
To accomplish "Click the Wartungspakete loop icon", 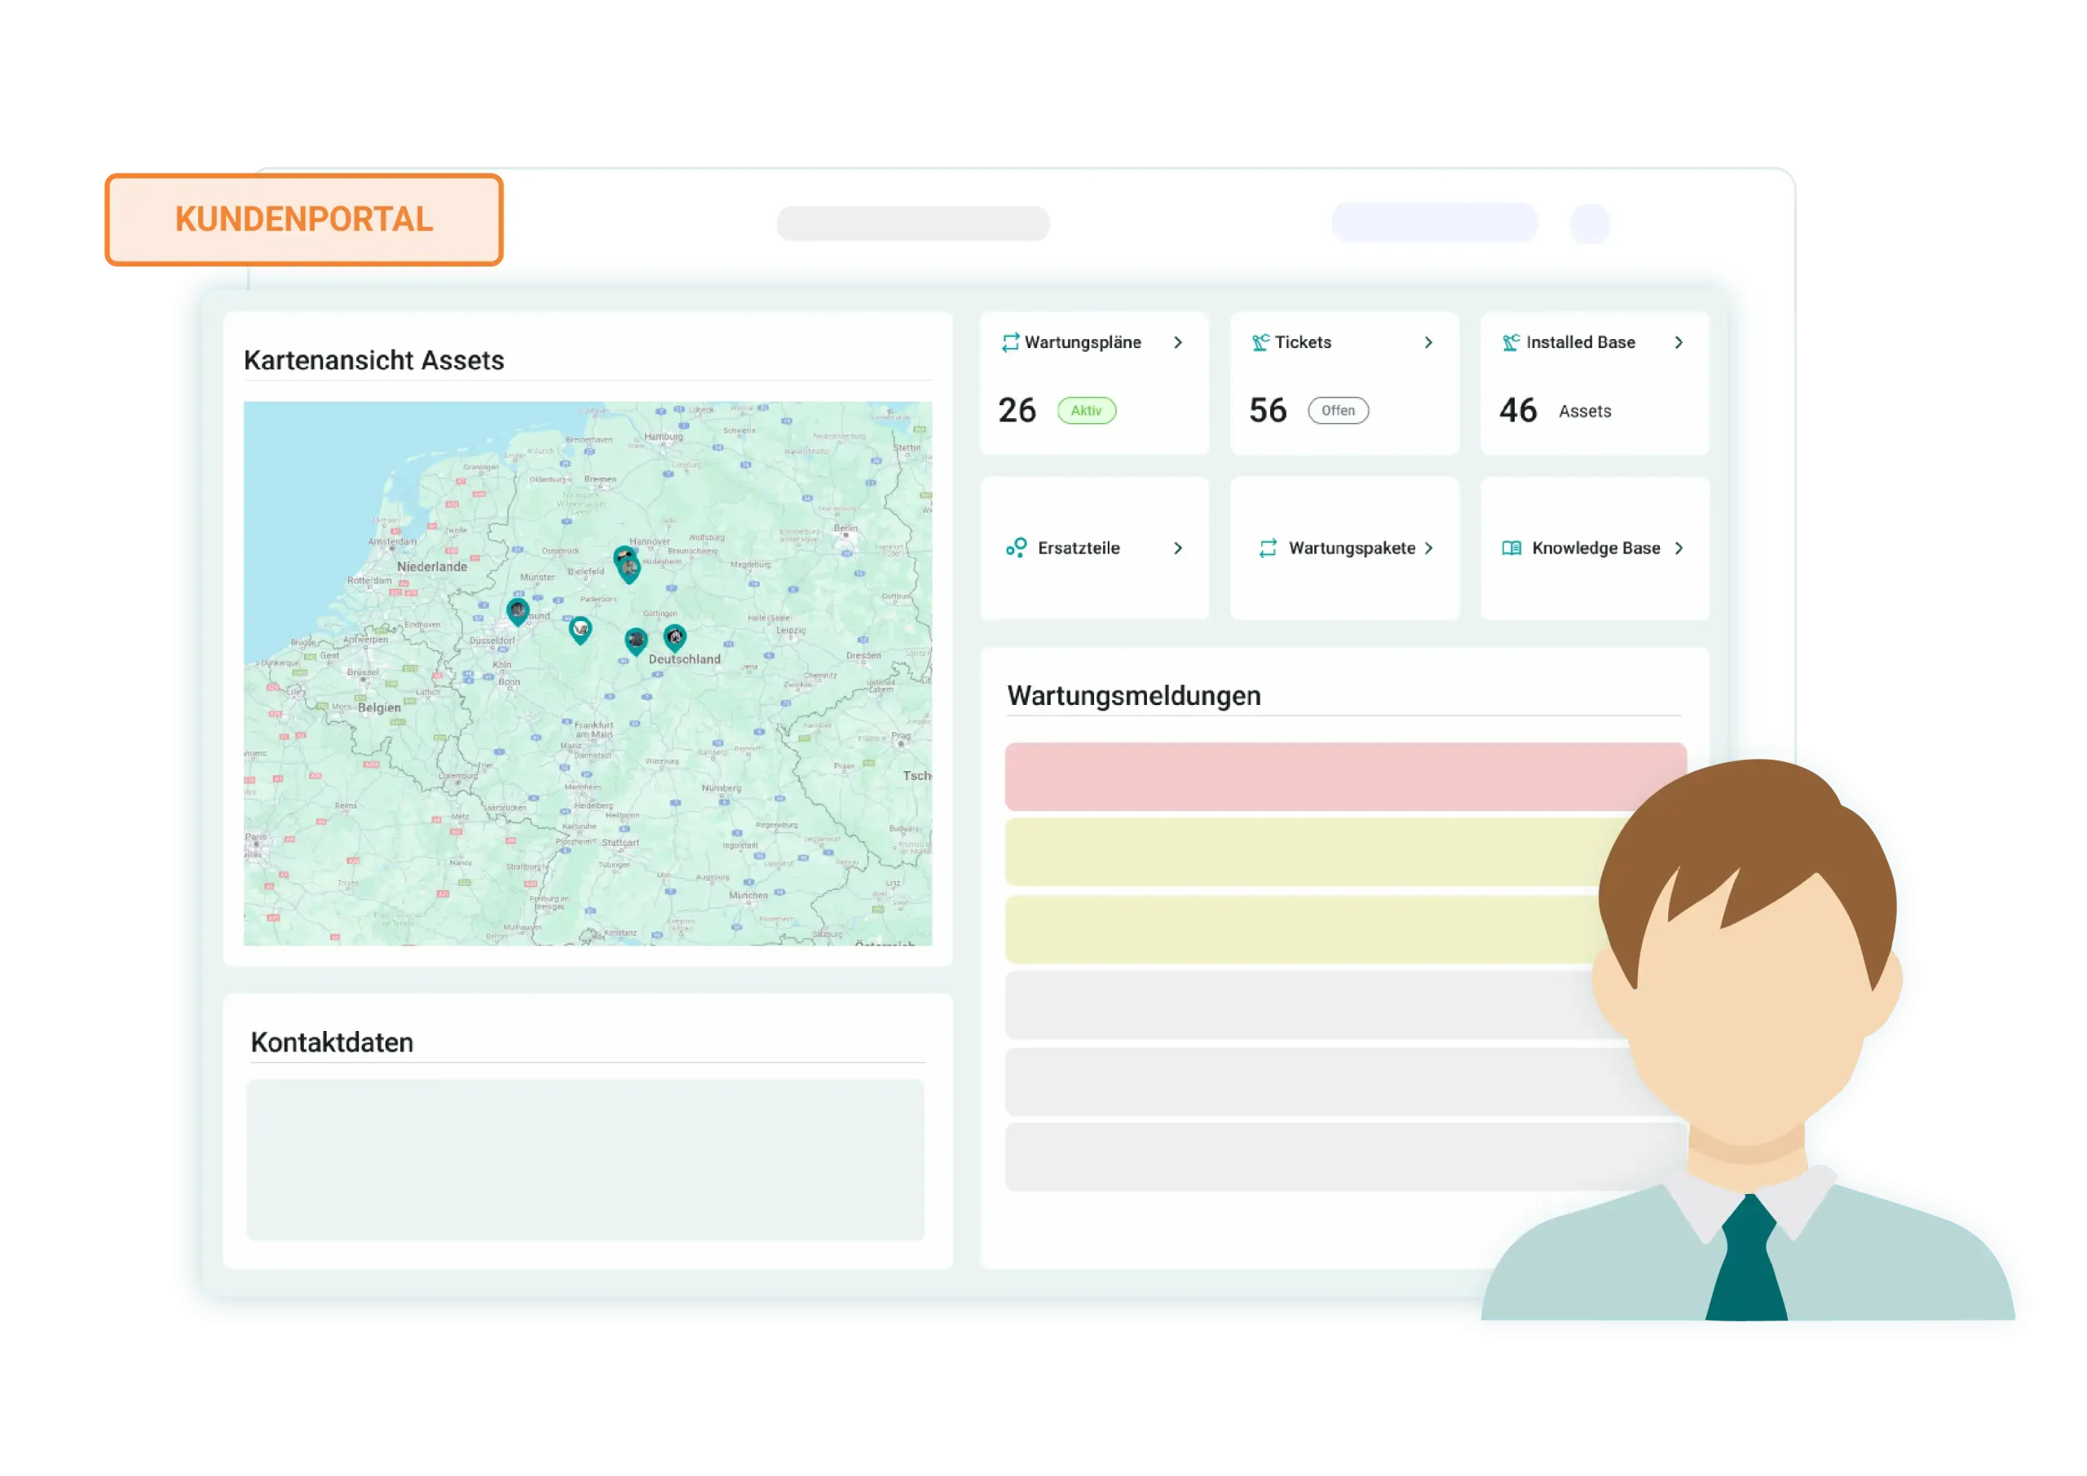I will tap(1268, 548).
